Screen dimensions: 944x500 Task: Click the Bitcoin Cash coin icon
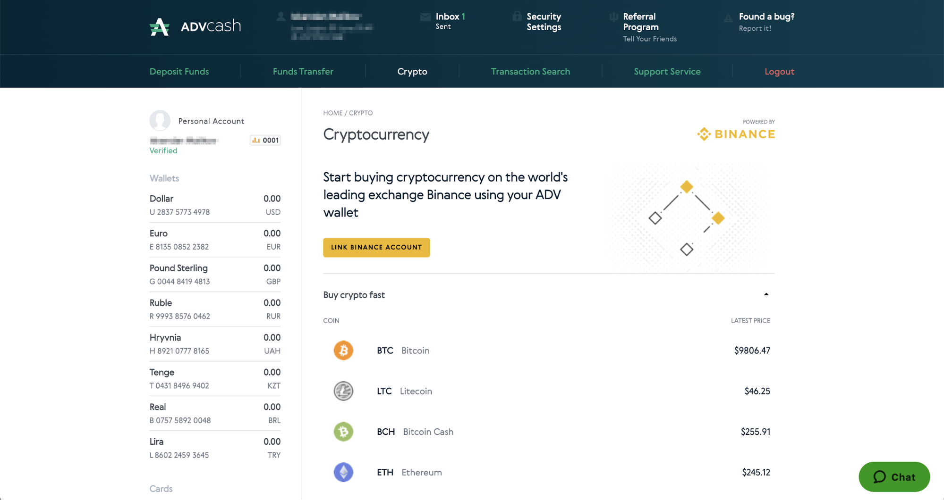(343, 432)
